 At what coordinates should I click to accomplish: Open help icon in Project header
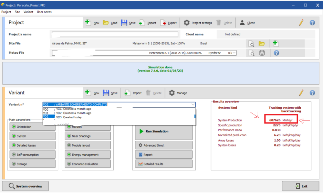312,23
